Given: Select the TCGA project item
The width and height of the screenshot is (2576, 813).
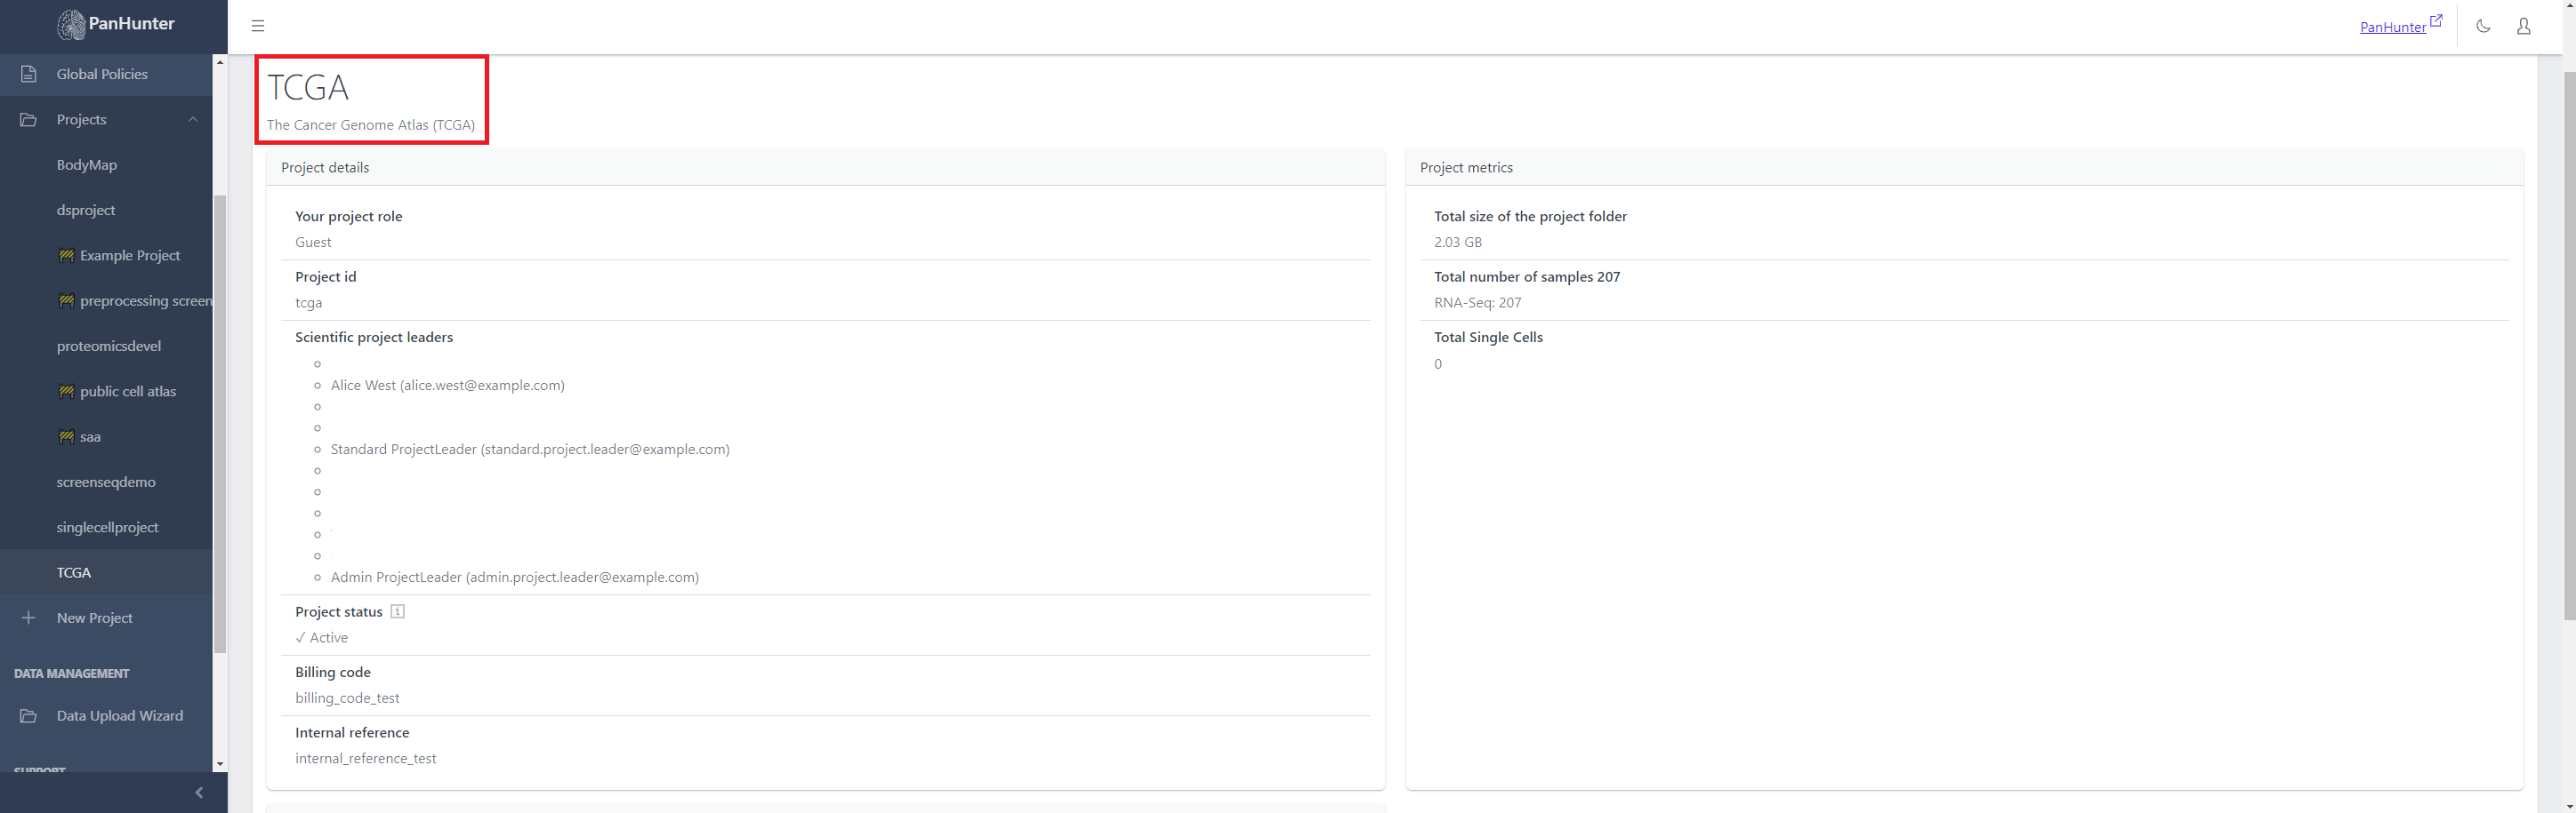Looking at the screenshot, I should point(74,572).
